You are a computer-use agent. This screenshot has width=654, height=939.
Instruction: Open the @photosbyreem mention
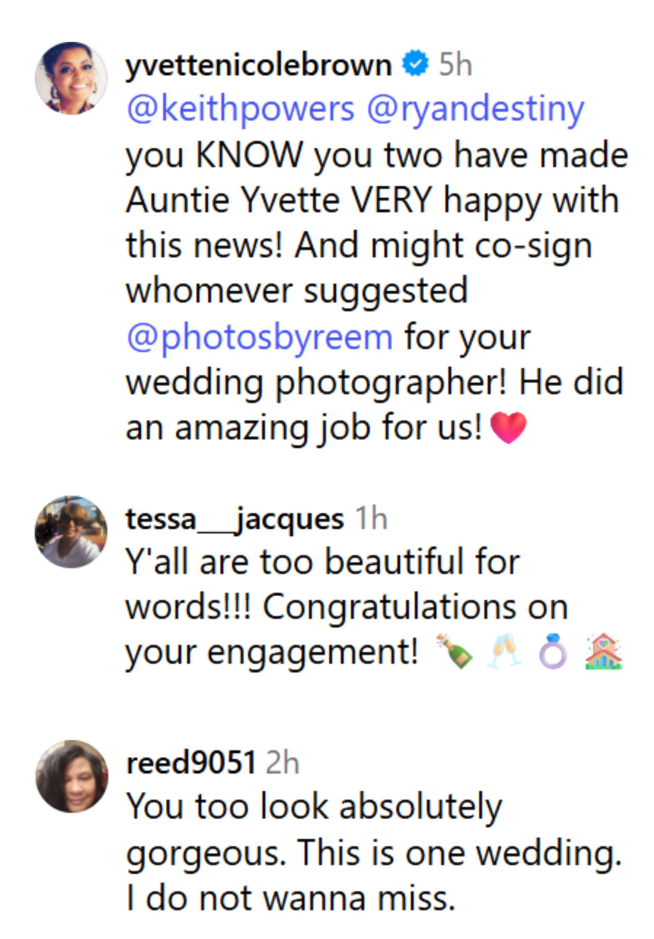[260, 338]
